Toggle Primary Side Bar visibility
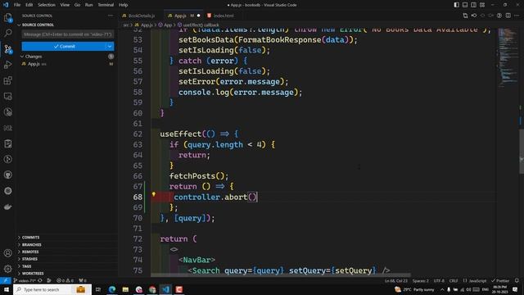Image resolution: width=524 pixels, height=295 pixels. click(457, 5)
